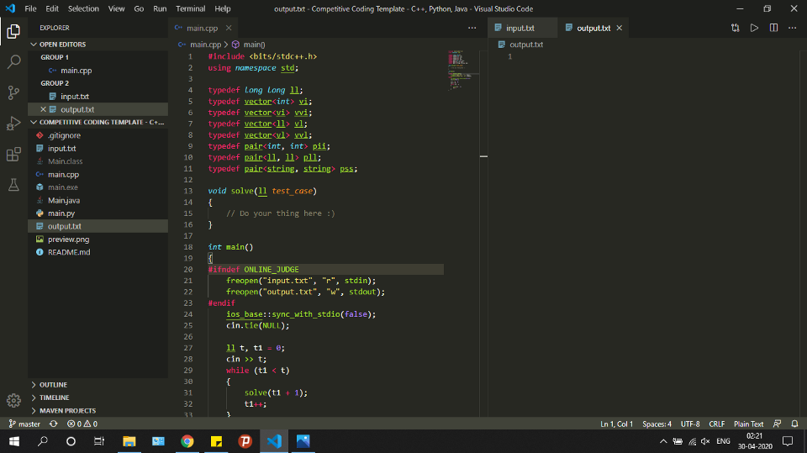
Task: Switch to the input.txt editor tab
Action: point(519,28)
